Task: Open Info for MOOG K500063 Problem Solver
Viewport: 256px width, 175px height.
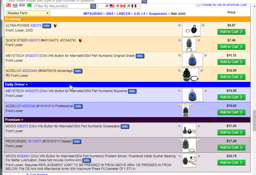Action: (x=87, y=160)
